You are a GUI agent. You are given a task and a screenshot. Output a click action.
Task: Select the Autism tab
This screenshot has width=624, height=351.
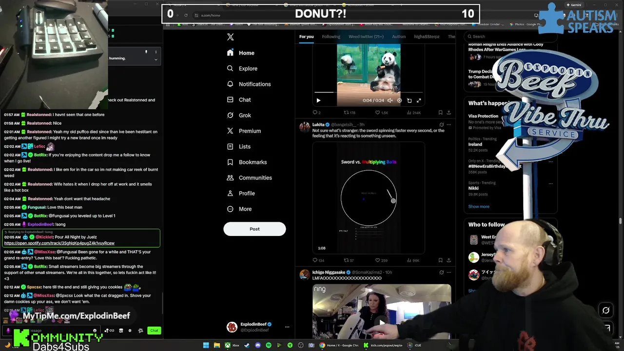click(399, 37)
